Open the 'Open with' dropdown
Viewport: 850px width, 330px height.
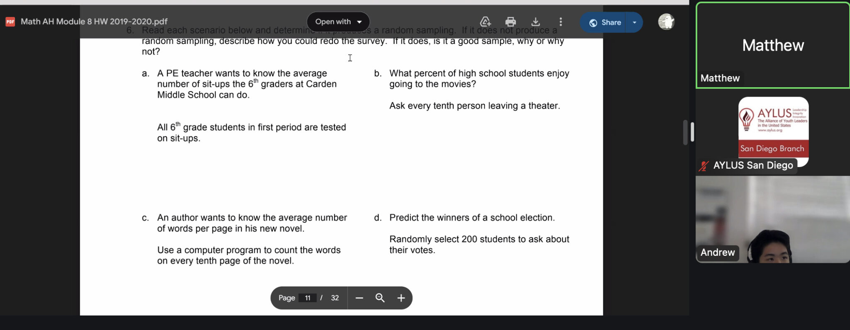338,22
